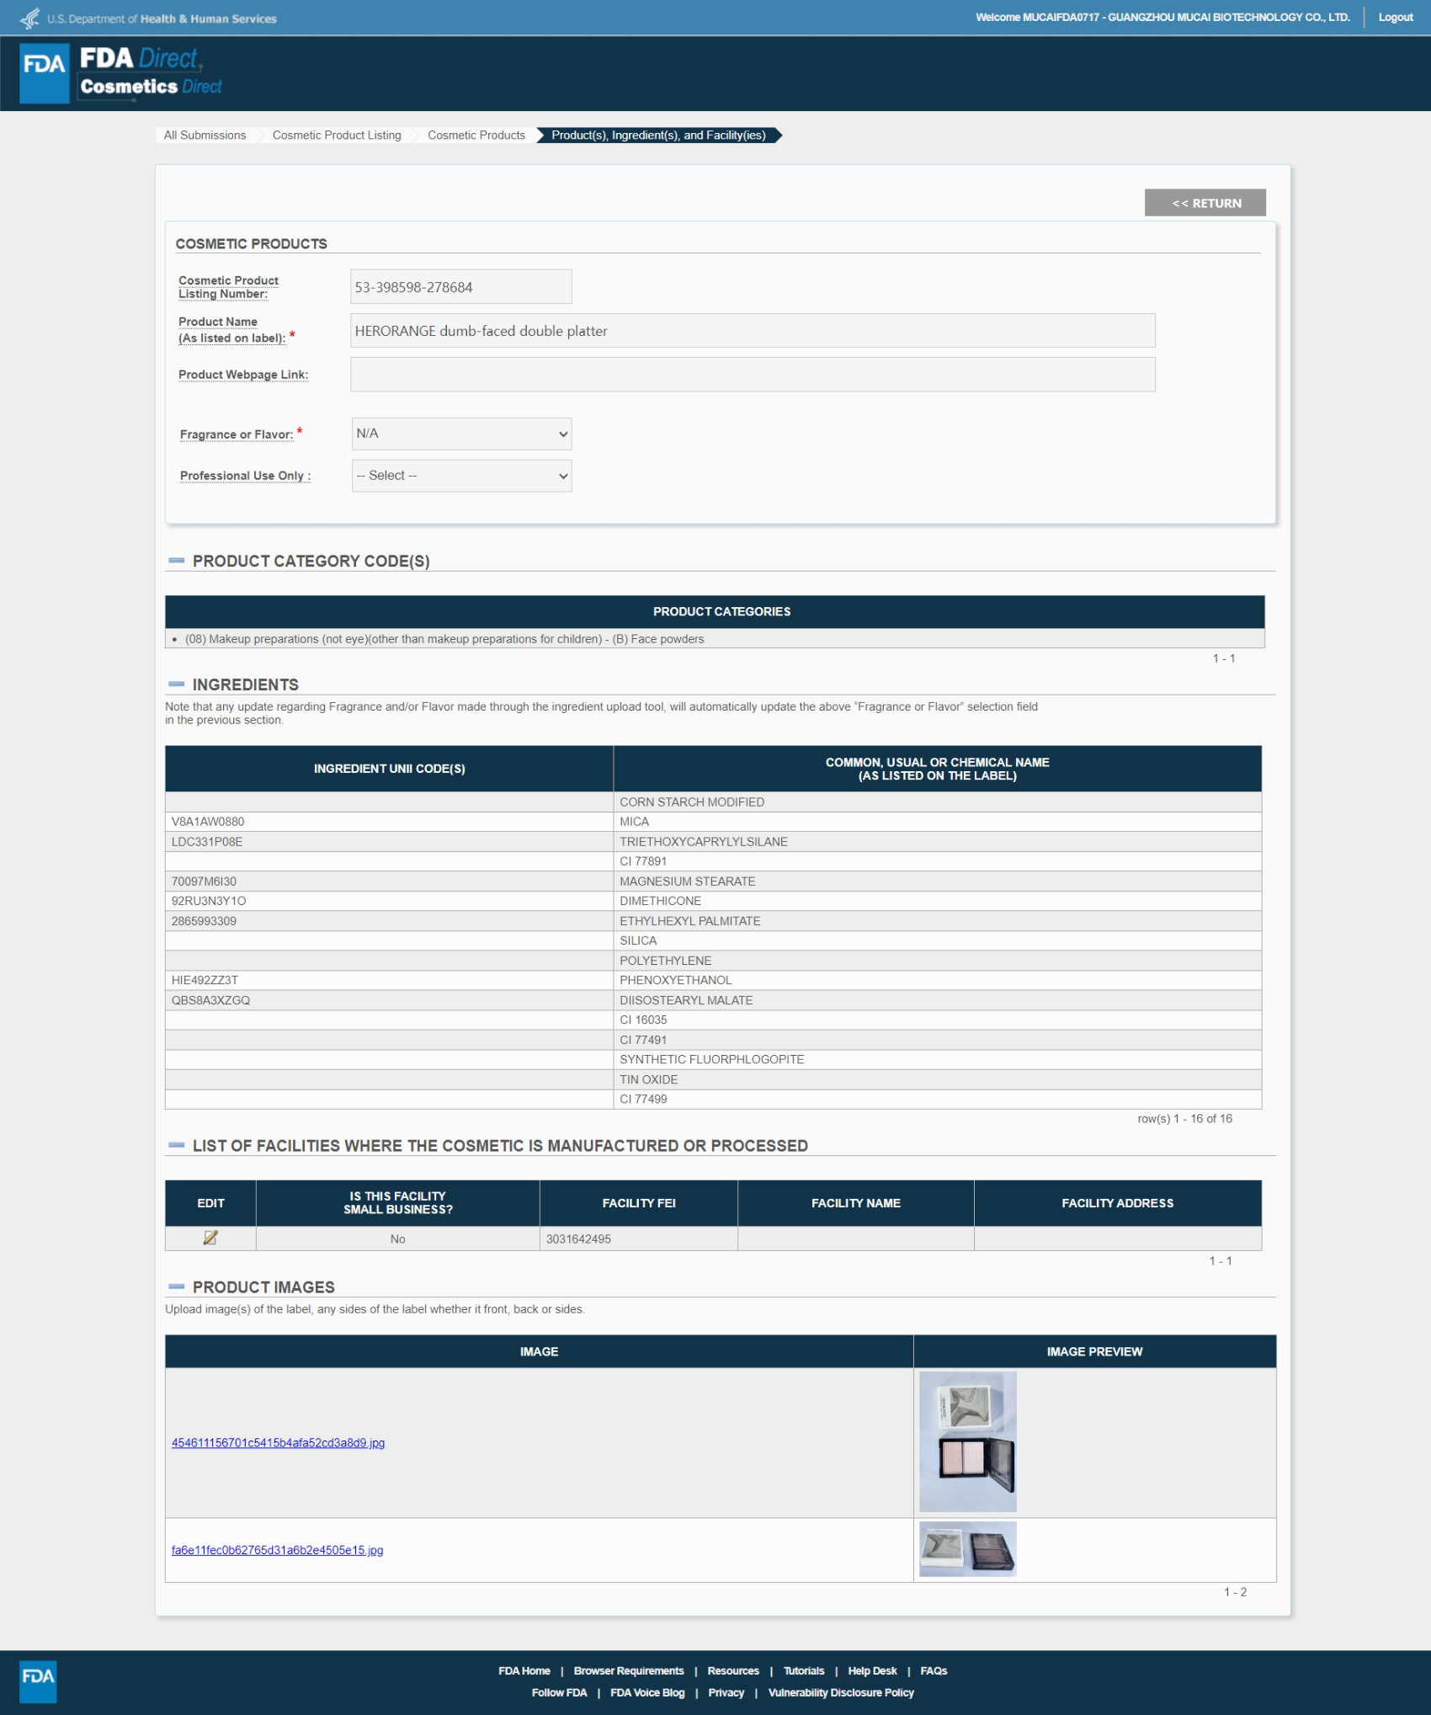Open the 454611156701c5415b4afa52cd3a8d9.jpg image link
1431x1715 pixels.
point(278,1443)
